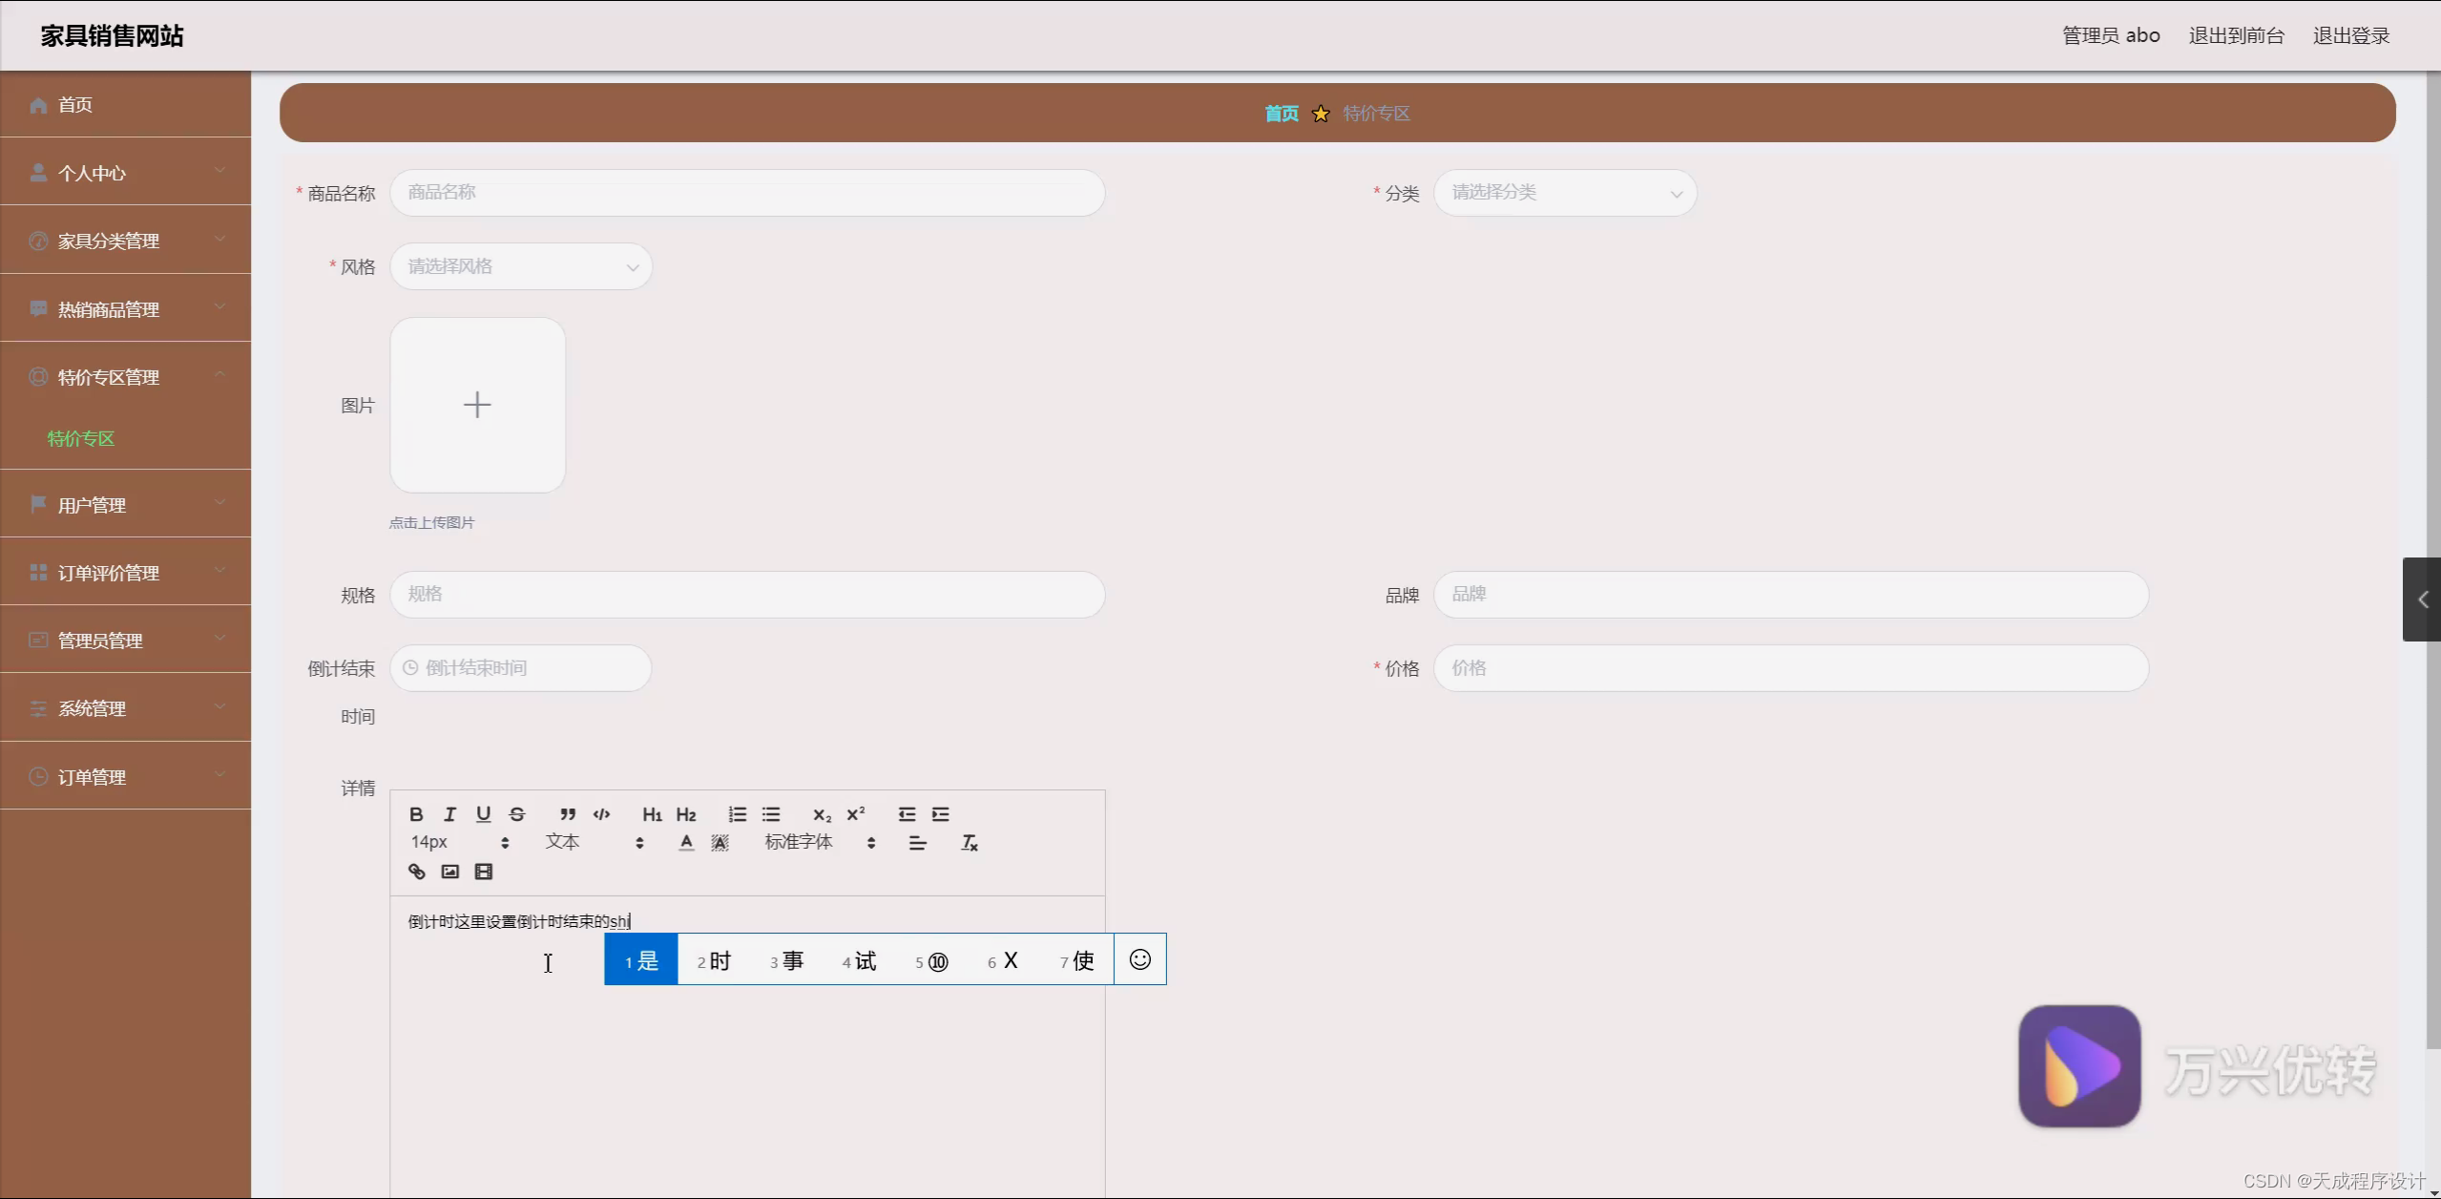2441x1199 pixels.
Task: Open the text color picker
Action: pos(686,843)
